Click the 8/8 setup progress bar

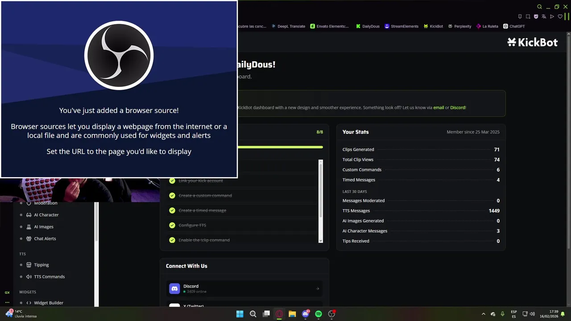[280, 147]
